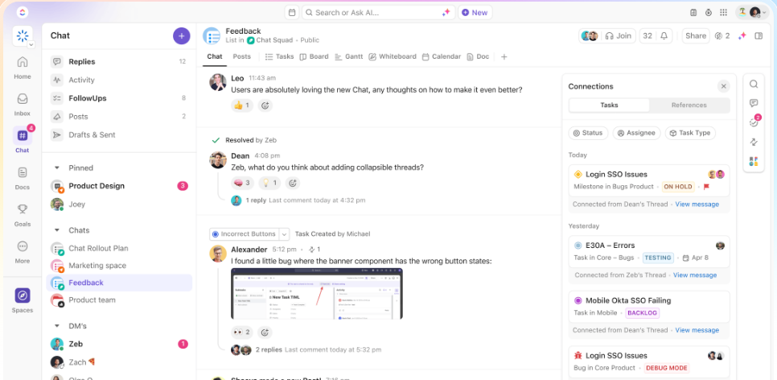This screenshot has width=777, height=380.
Task: Collapse the Pinned section
Action: point(57,167)
